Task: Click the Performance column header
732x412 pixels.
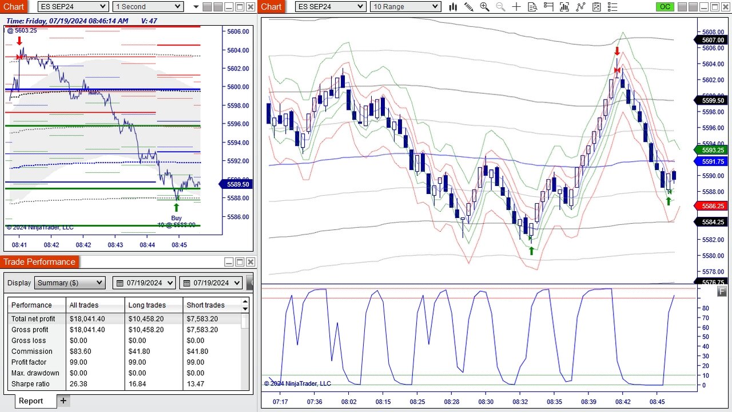Action: pyautogui.click(x=36, y=305)
